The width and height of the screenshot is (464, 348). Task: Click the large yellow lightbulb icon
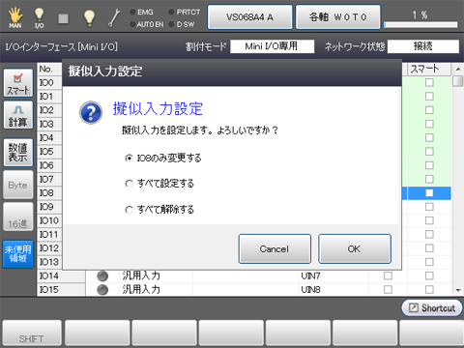coord(89,17)
